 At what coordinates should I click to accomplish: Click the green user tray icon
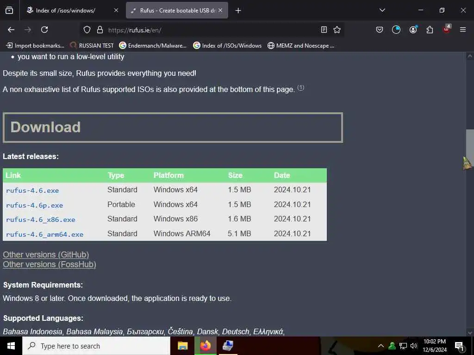[x=392, y=346]
